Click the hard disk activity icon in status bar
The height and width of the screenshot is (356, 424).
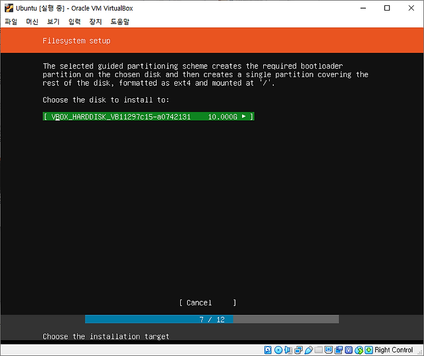click(x=268, y=350)
